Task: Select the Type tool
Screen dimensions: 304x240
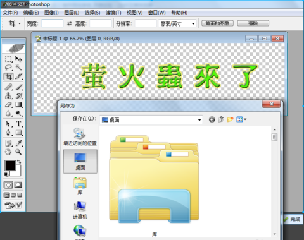Action: (x=18, y=124)
